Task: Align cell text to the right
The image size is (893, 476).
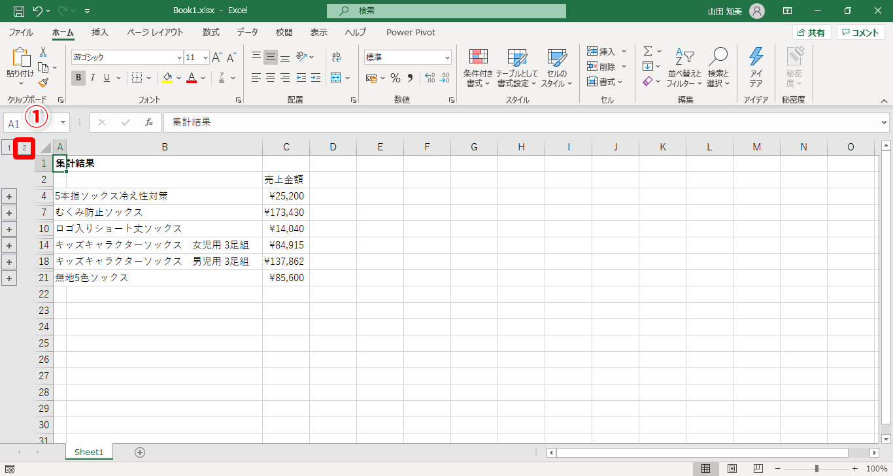Action: [x=285, y=78]
